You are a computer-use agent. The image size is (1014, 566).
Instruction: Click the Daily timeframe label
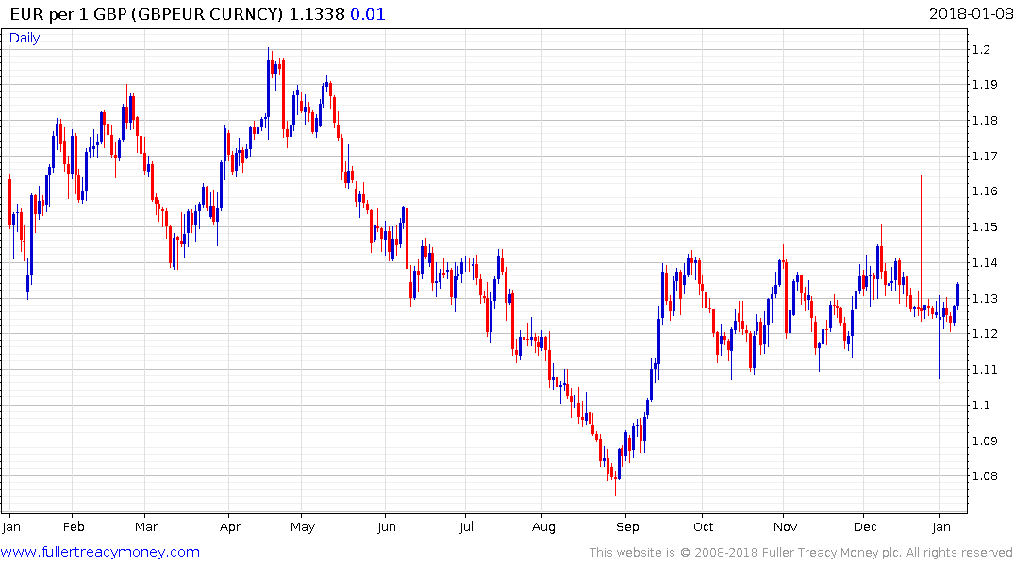pyautogui.click(x=25, y=38)
